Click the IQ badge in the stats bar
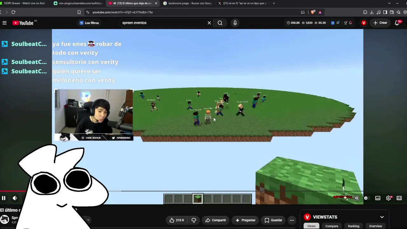 [x=333, y=23]
